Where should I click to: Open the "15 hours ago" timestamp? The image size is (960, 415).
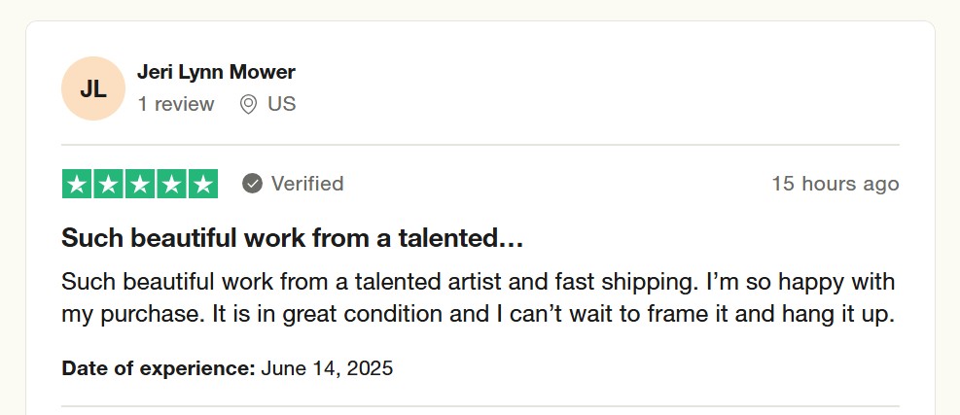click(x=836, y=184)
